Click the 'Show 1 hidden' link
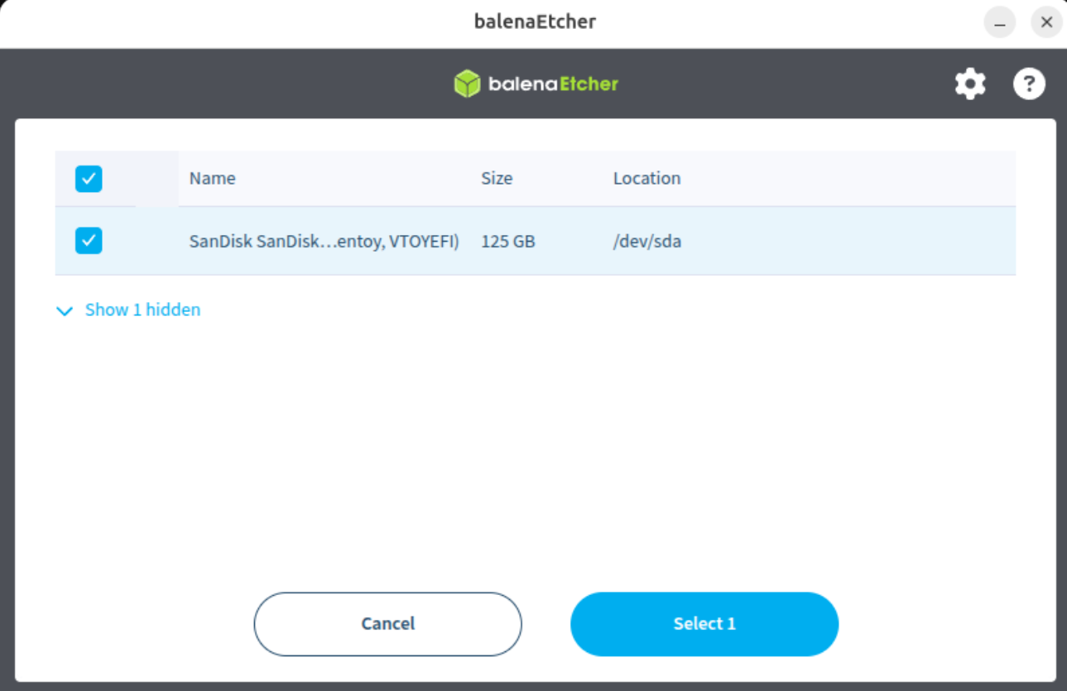This screenshot has height=691, width=1067. pos(142,310)
